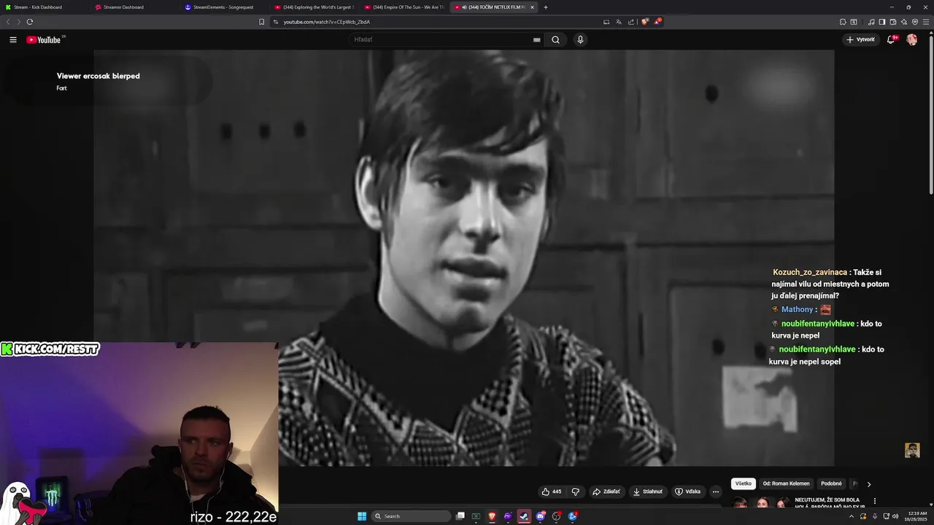Open three-dot menu of recommended video
934x525 pixels.
(874, 502)
